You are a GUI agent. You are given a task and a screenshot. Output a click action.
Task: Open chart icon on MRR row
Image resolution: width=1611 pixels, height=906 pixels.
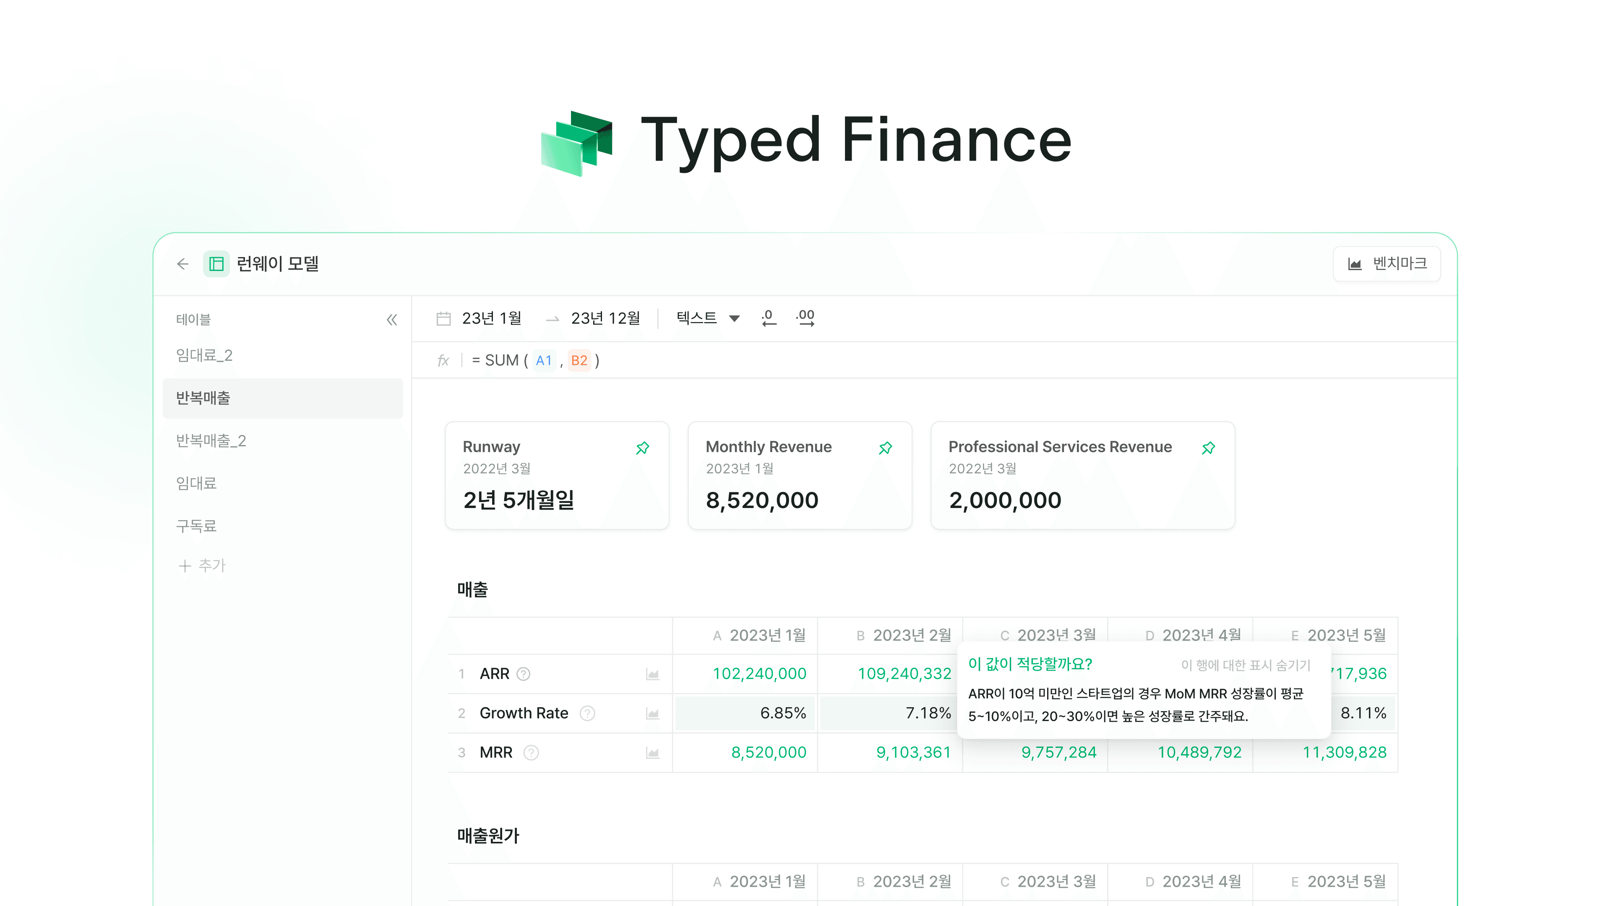[x=652, y=753]
